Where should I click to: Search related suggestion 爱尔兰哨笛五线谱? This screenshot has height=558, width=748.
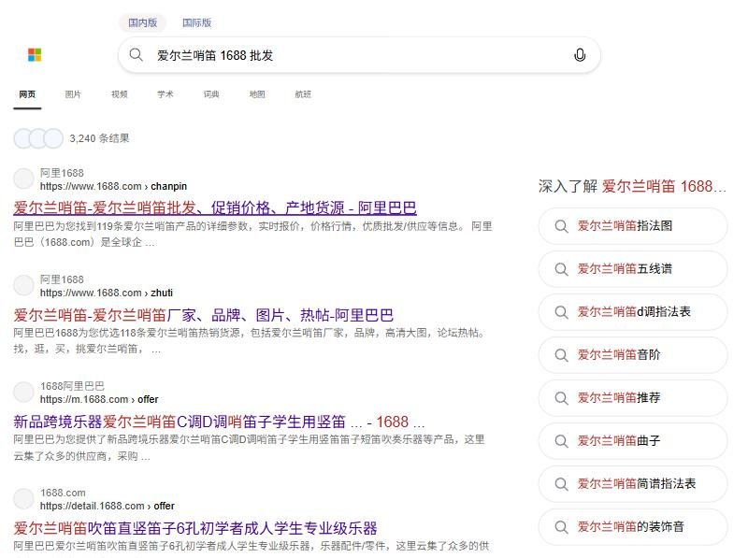[633, 268]
